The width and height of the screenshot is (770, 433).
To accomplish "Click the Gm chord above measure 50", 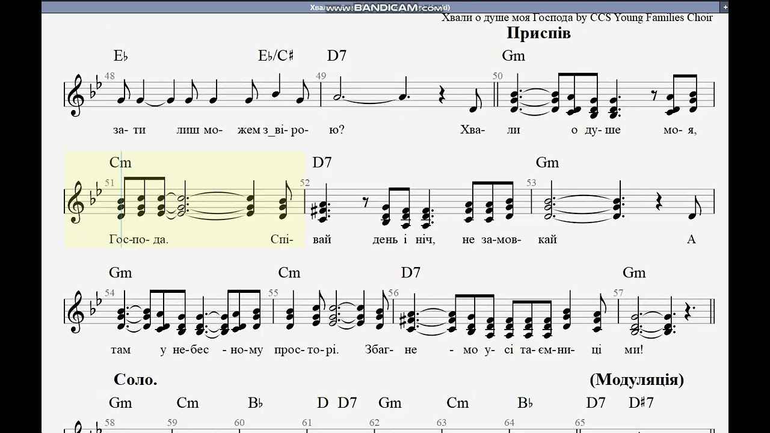I will pos(514,56).
